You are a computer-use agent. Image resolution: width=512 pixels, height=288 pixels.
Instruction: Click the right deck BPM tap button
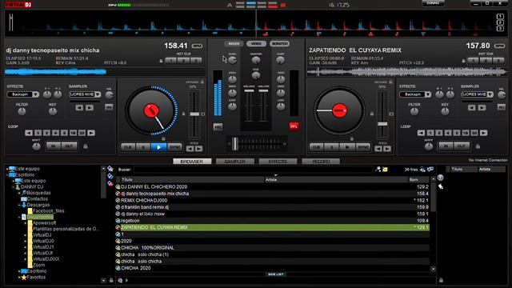(x=499, y=46)
